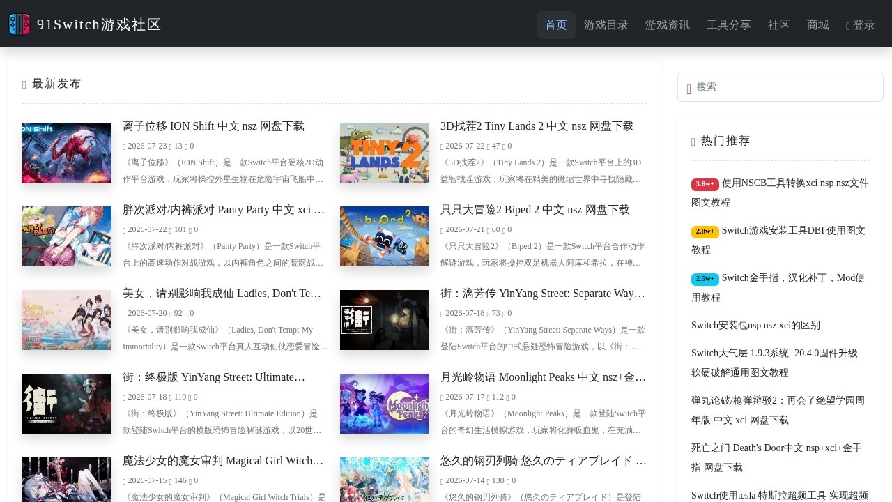This screenshot has width=892, height=502.
Task: Open the 街：漓芳传 YinYang Street post title
Action: point(543,294)
